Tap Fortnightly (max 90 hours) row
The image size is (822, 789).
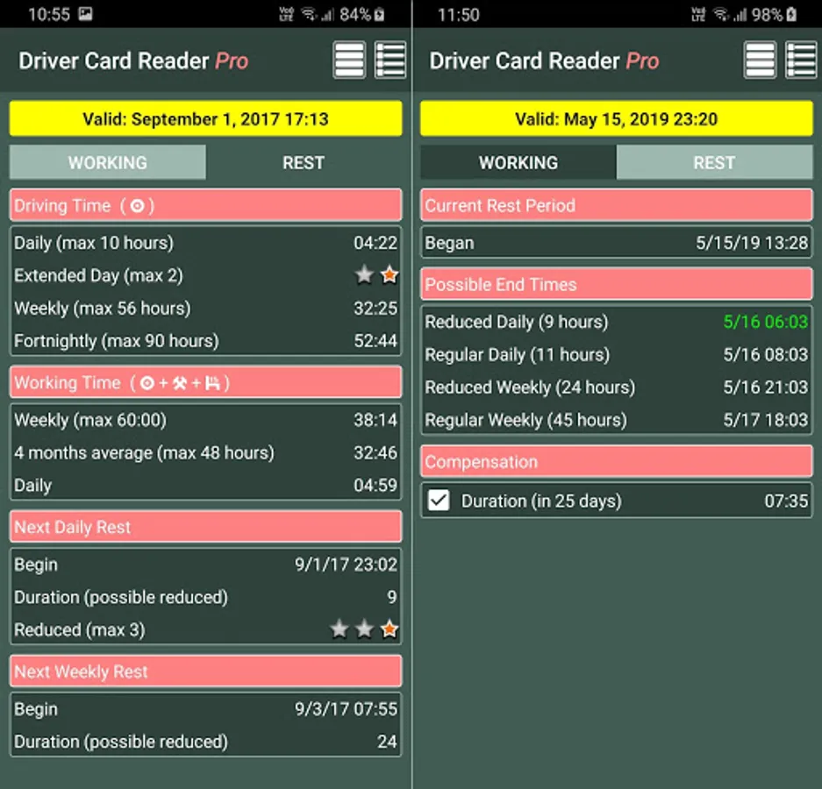click(x=205, y=340)
